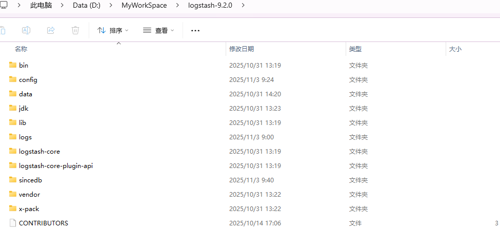500x230 pixels.
Task: Click jdk's date 2025/10/31 13:23
Action: 255,108
